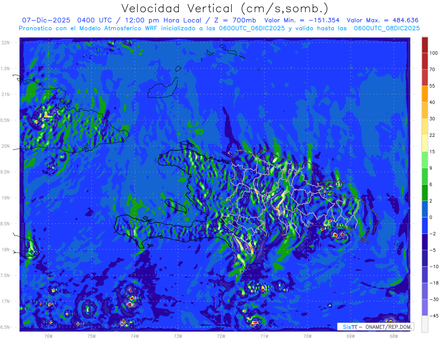
Task: Click the '68W' longitude label
Action: [394, 336]
